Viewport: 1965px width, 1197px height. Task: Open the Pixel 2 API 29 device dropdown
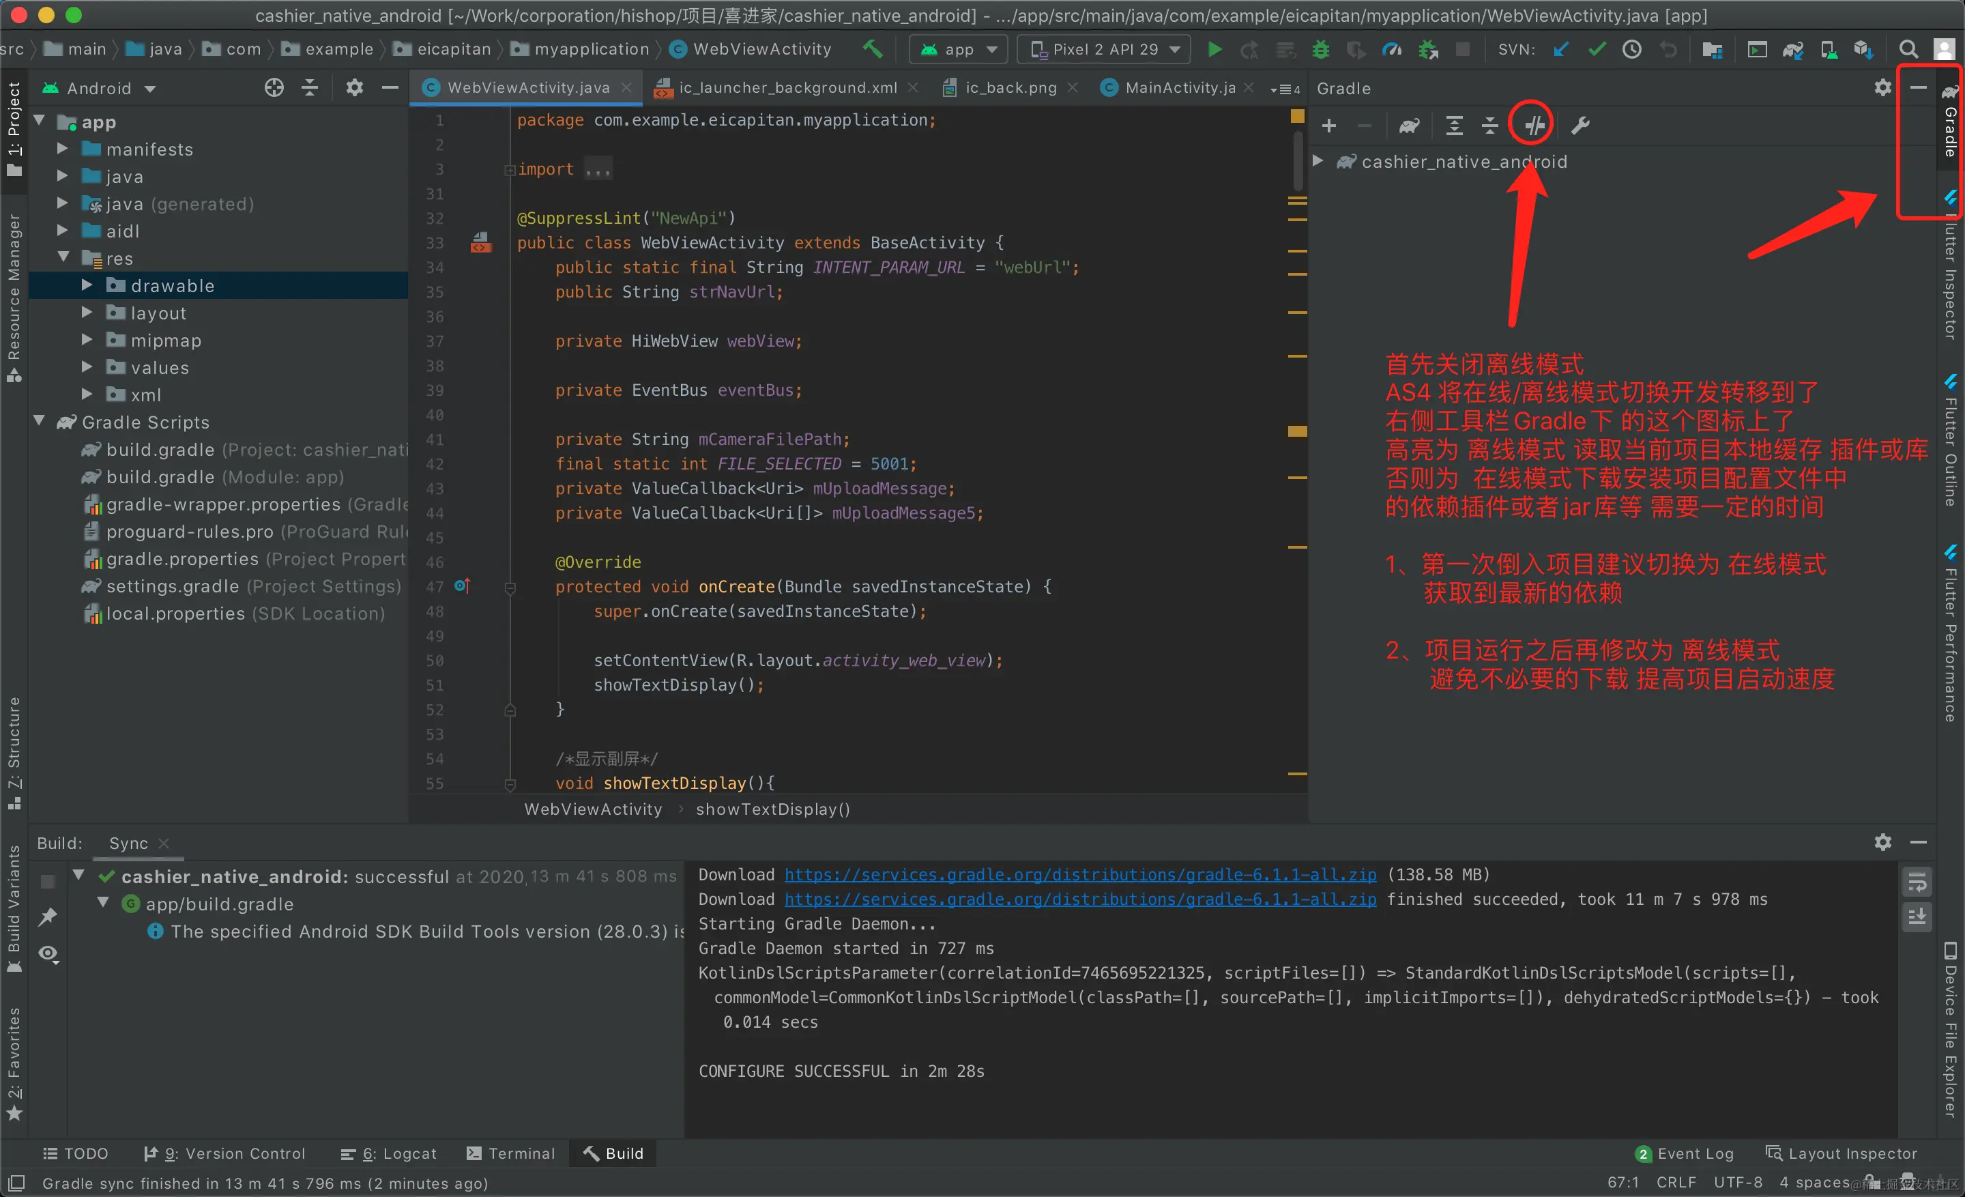tap(1104, 49)
